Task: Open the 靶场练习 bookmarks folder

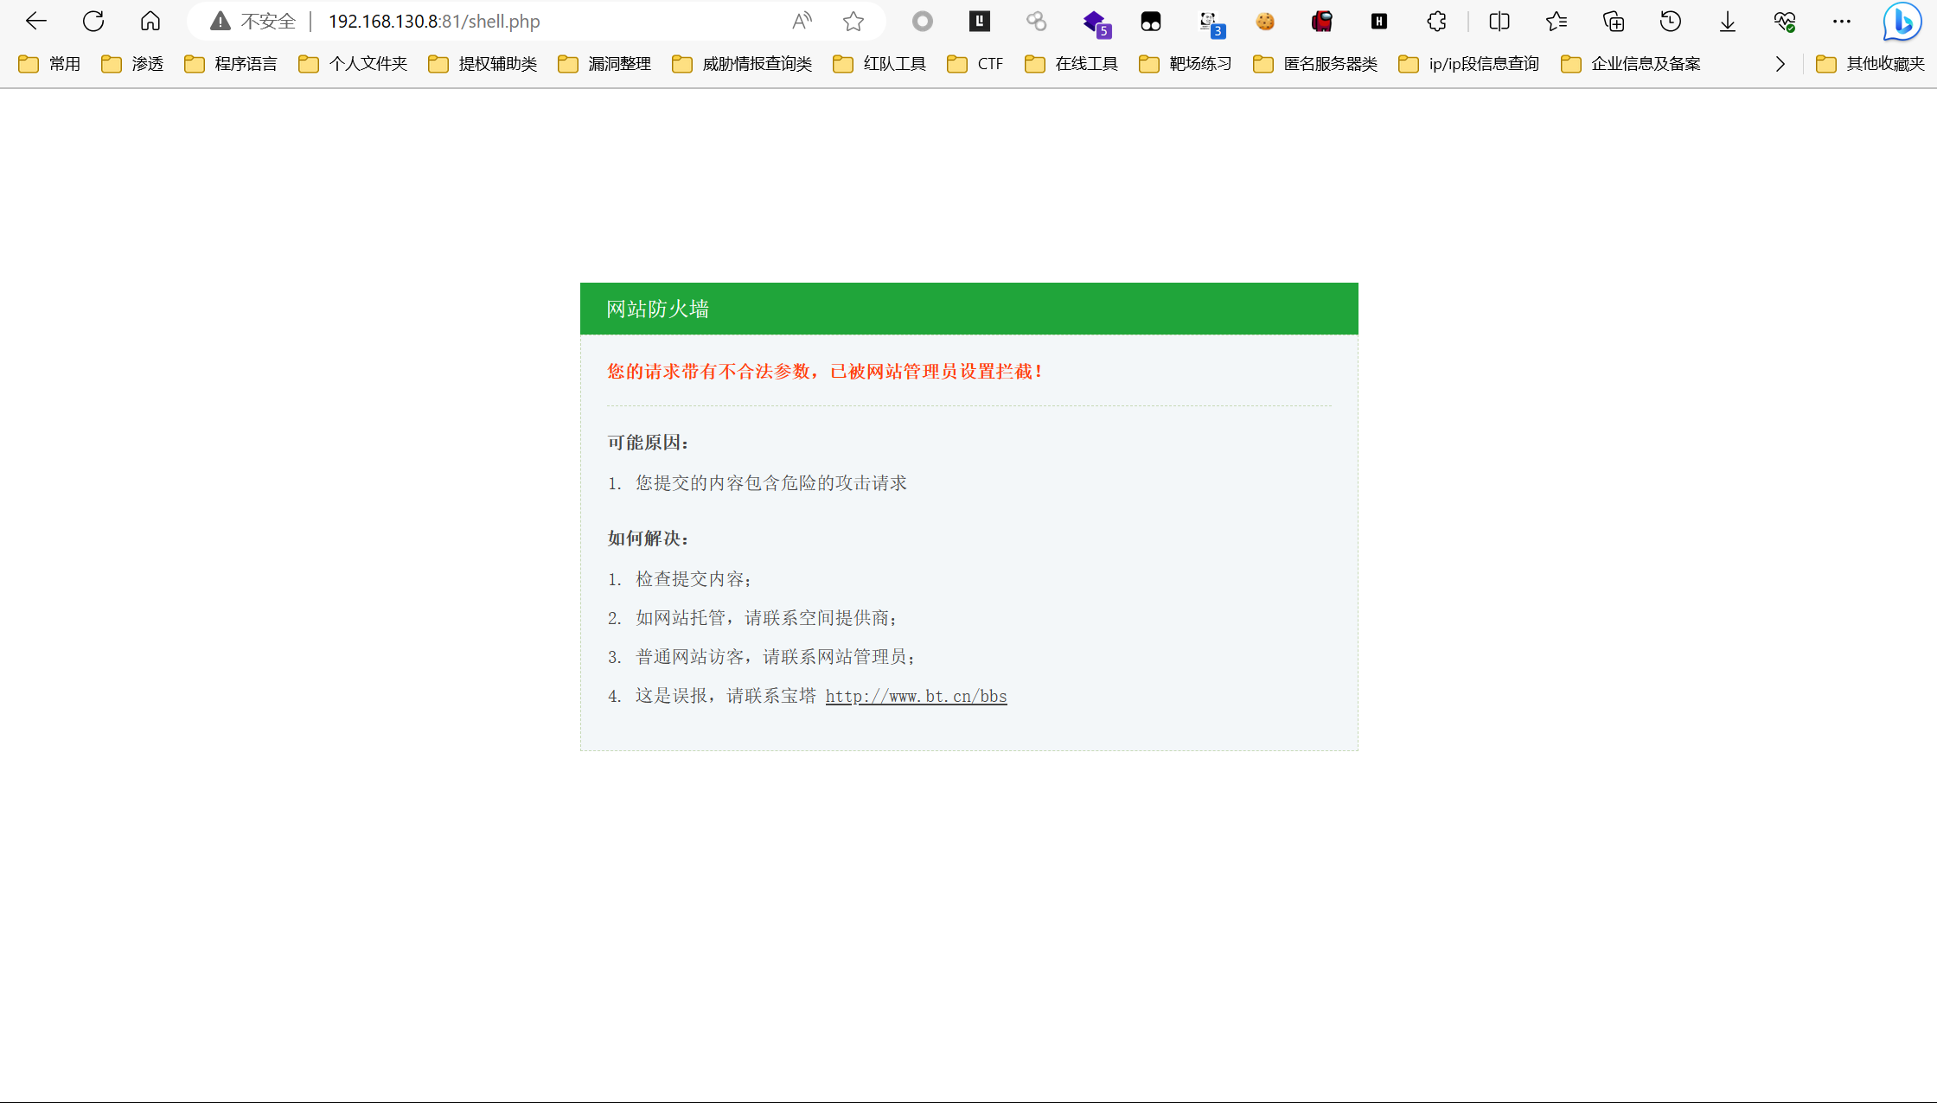Action: 1186,63
